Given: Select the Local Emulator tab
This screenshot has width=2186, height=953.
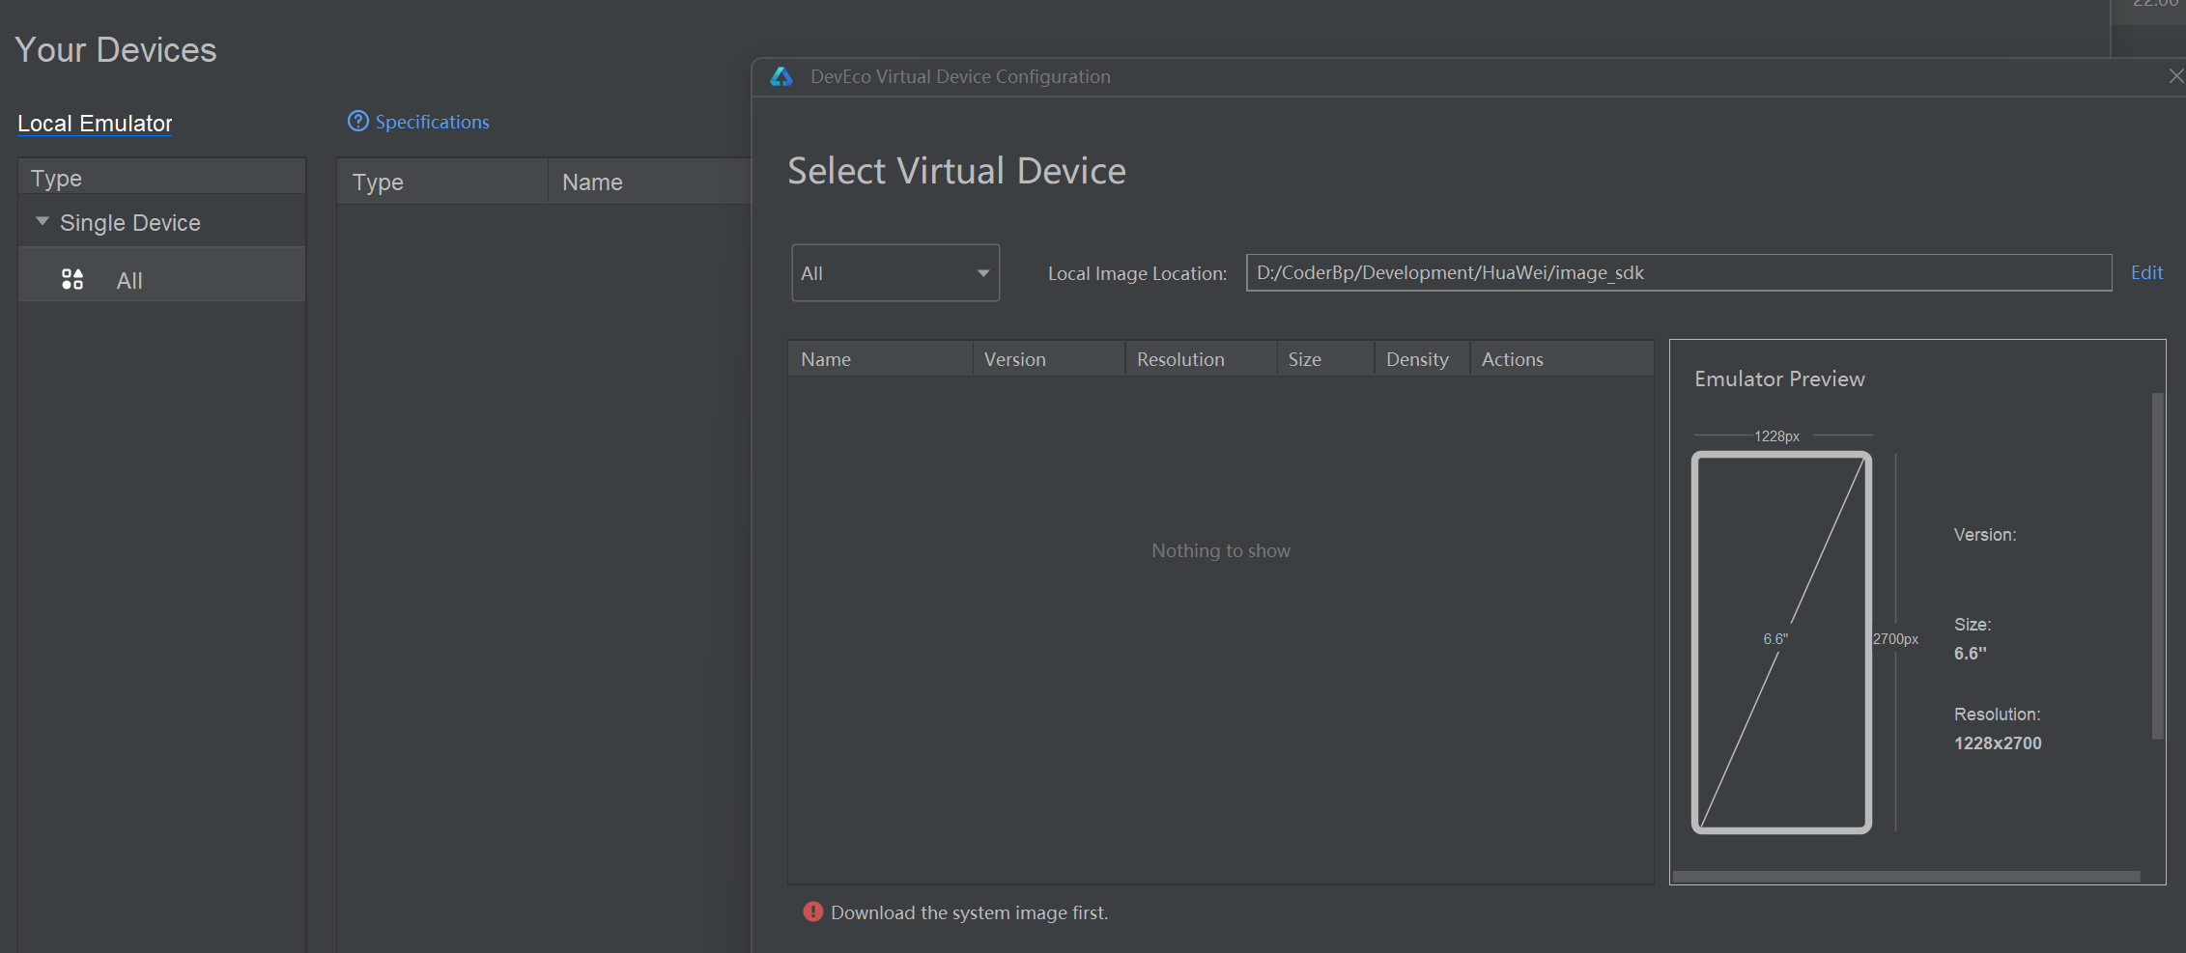Looking at the screenshot, I should coord(95,124).
